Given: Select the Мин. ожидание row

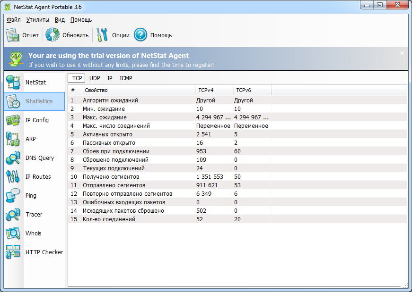Looking at the screenshot, I should point(237,109).
